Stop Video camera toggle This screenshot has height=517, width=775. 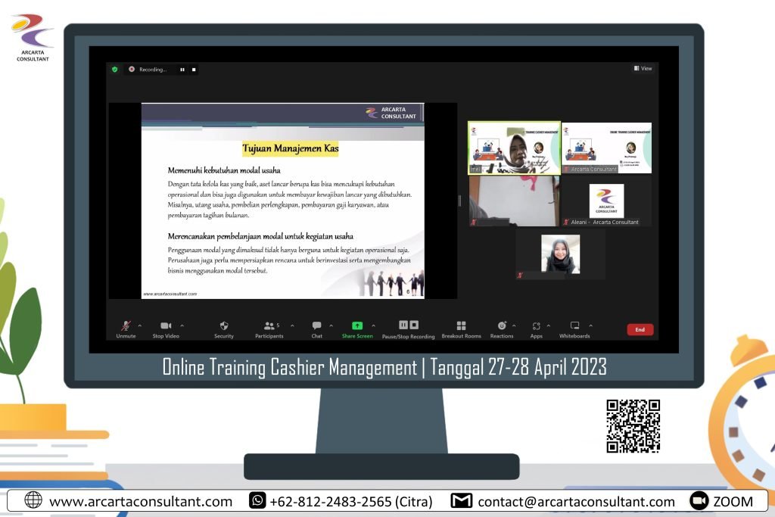[166, 329]
